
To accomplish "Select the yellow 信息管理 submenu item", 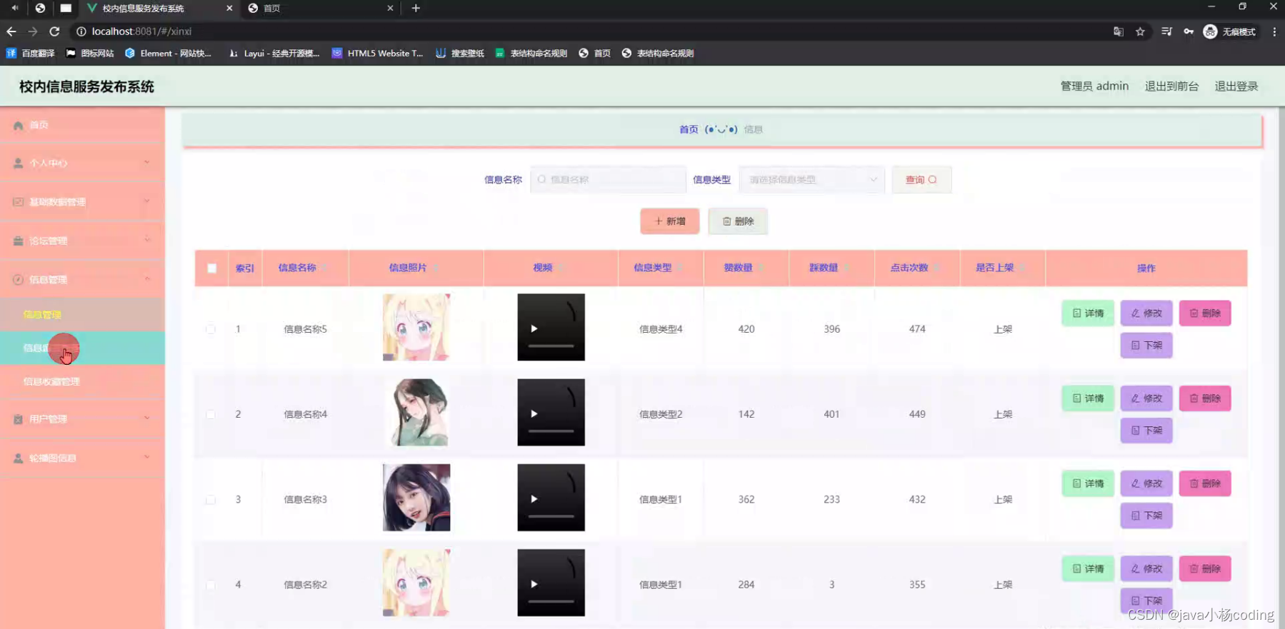I will [x=42, y=315].
